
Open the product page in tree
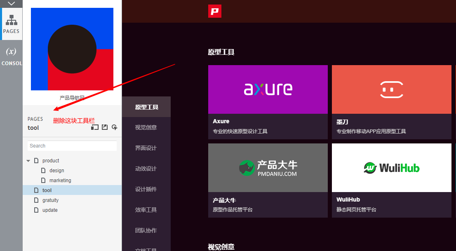[x=51, y=161]
